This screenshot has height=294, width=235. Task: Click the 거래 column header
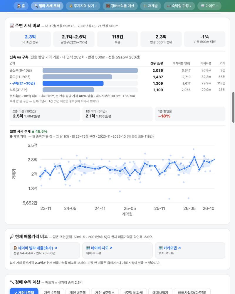point(223,63)
